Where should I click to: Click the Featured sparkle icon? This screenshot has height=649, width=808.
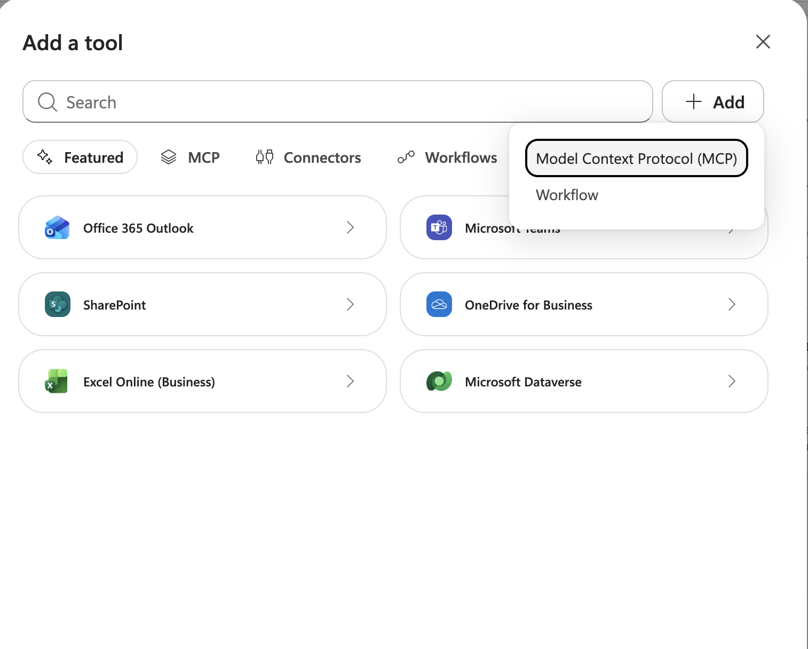point(45,157)
